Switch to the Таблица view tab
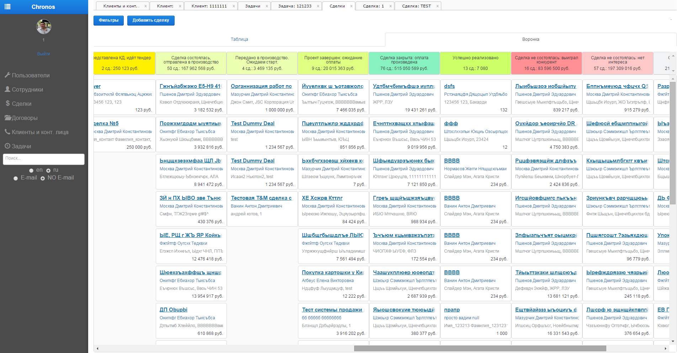The height and width of the screenshot is (353, 682). coord(239,39)
